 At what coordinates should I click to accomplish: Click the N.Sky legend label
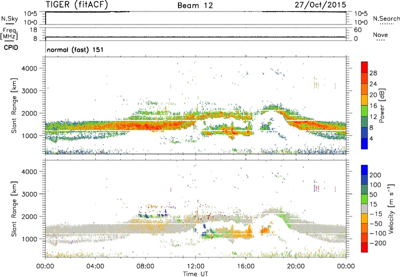pos(9,18)
